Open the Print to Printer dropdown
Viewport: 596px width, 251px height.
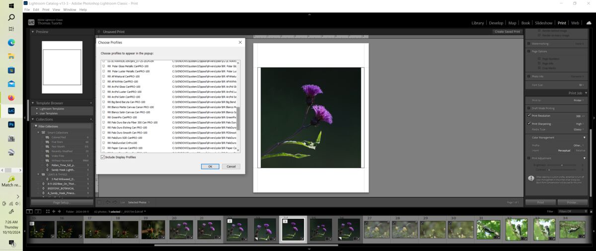(579, 100)
